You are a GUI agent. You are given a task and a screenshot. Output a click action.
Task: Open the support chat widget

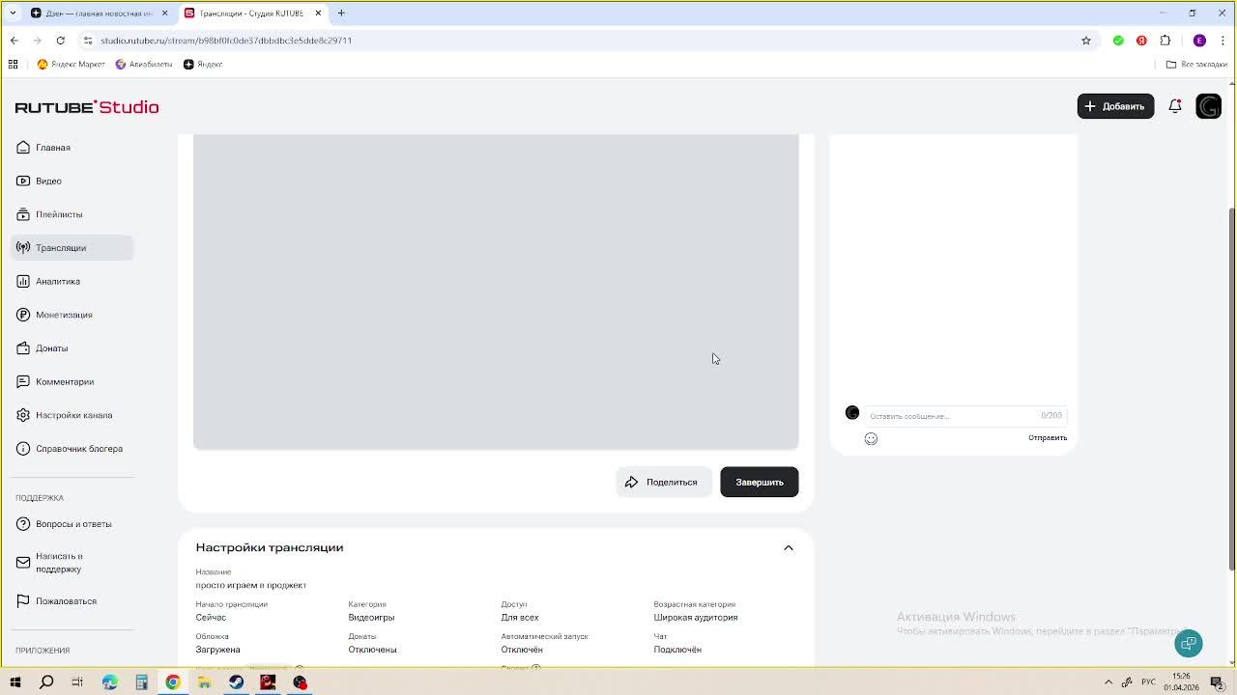pos(1189,643)
